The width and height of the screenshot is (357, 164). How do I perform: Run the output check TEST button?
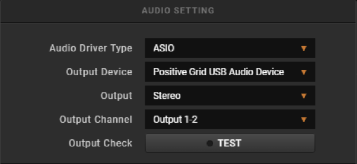coord(230,143)
